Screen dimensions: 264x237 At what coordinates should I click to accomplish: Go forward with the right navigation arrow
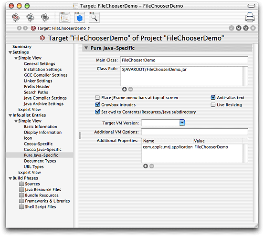(x=25, y=28)
